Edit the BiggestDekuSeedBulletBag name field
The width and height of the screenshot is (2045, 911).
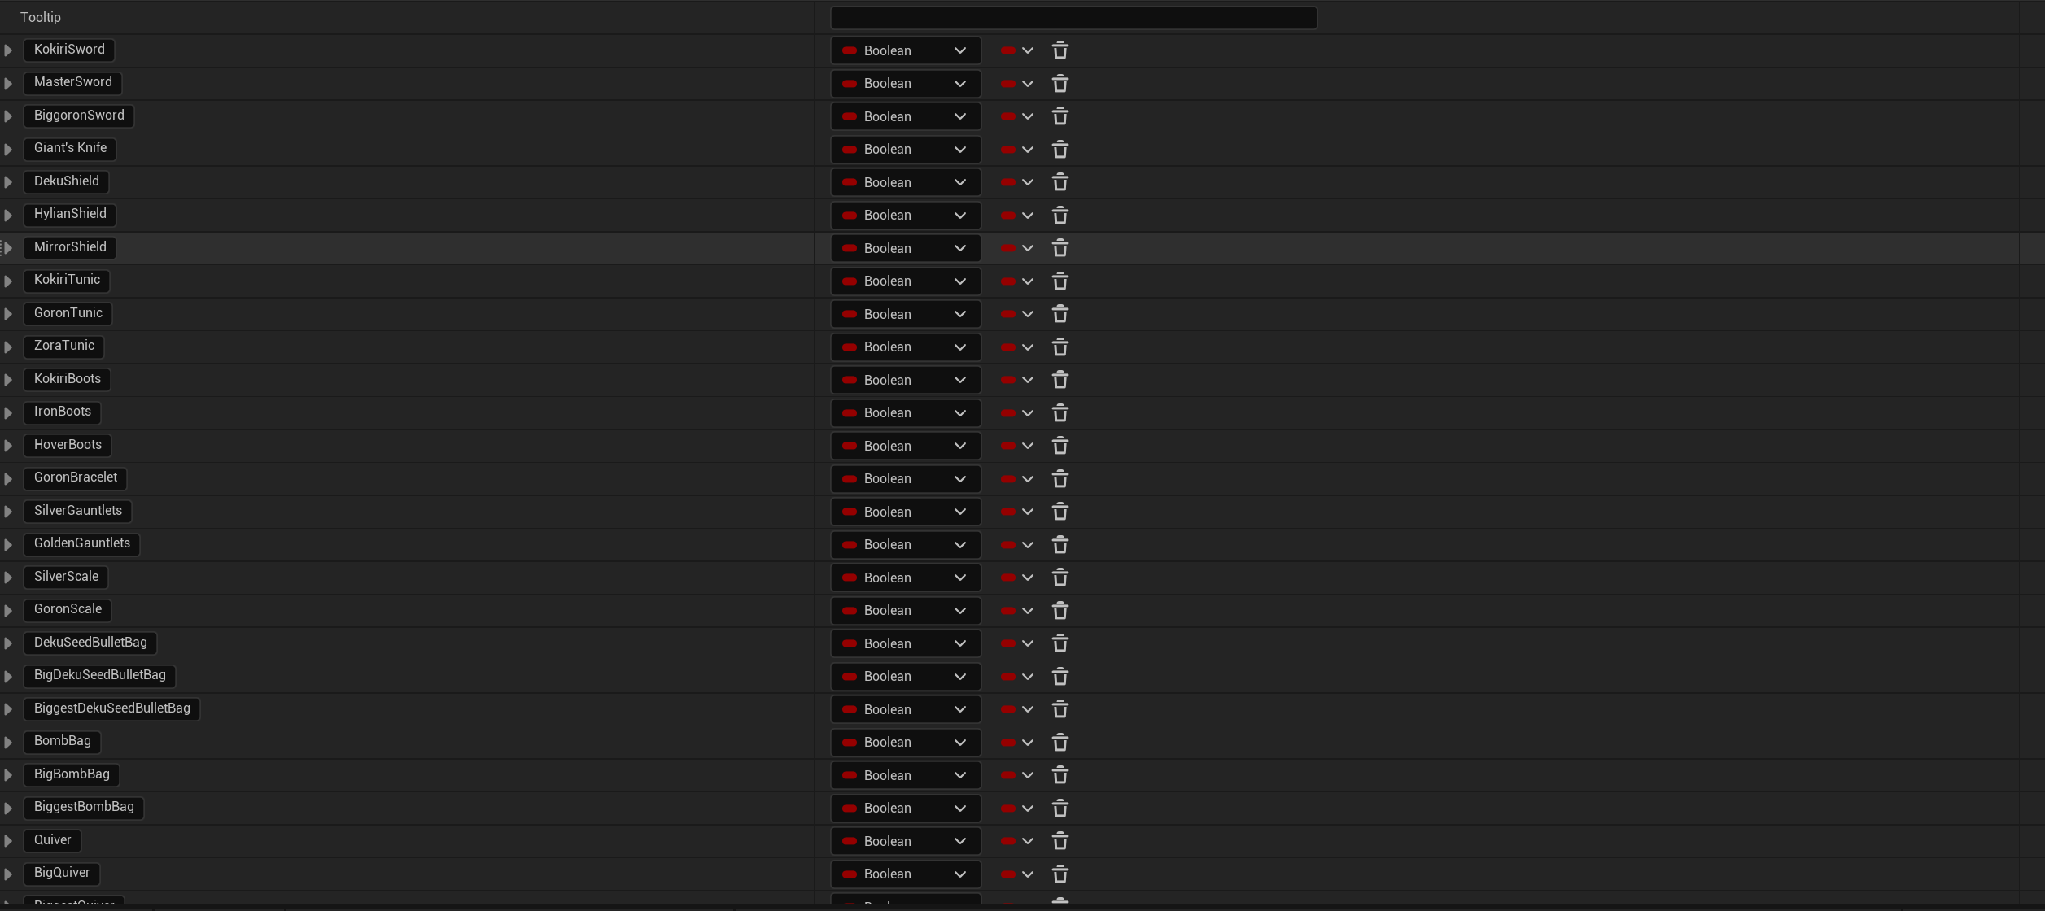click(x=112, y=708)
